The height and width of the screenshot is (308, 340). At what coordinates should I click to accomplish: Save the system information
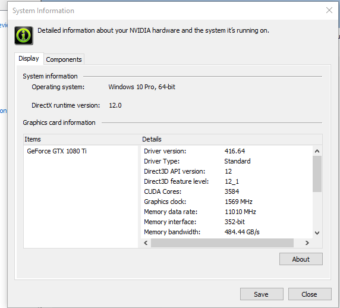tap(262, 294)
